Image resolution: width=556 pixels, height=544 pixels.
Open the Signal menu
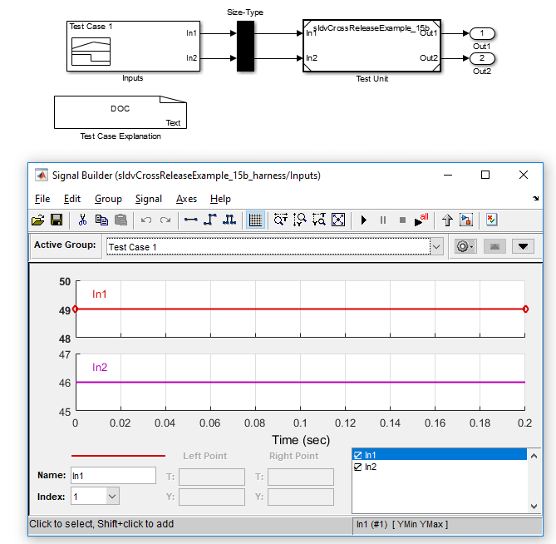click(149, 199)
